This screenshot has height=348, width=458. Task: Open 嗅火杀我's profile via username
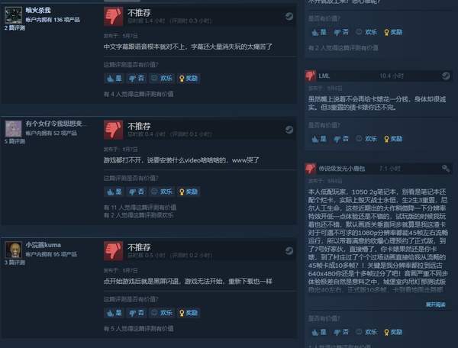pyautogui.click(x=38, y=11)
